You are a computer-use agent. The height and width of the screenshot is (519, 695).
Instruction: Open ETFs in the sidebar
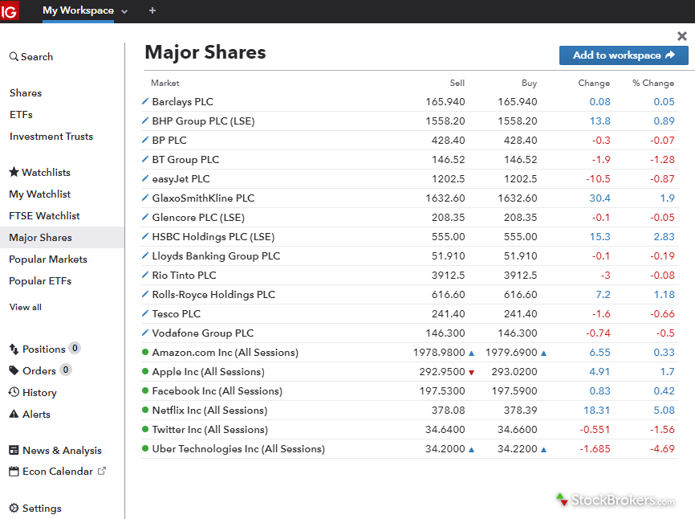click(22, 115)
